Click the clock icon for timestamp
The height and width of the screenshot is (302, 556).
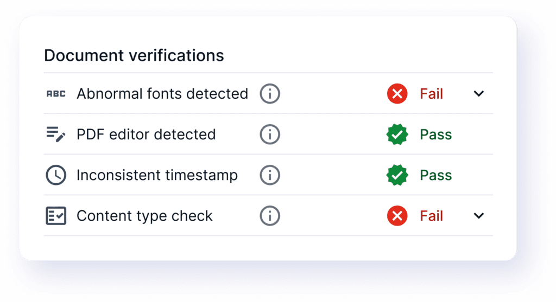(x=55, y=175)
